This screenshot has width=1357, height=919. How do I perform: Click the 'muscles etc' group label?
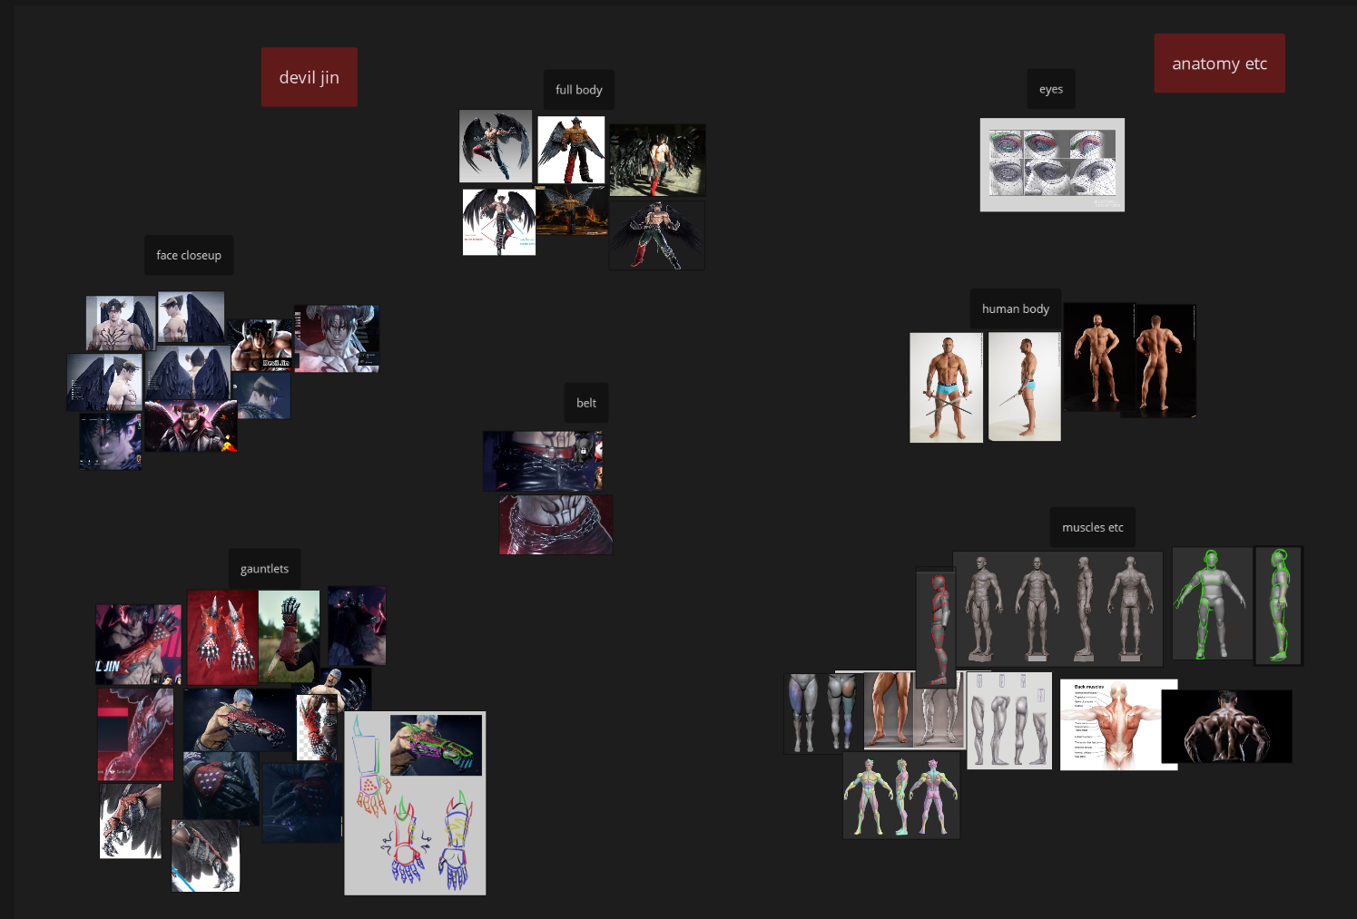click(x=1093, y=527)
